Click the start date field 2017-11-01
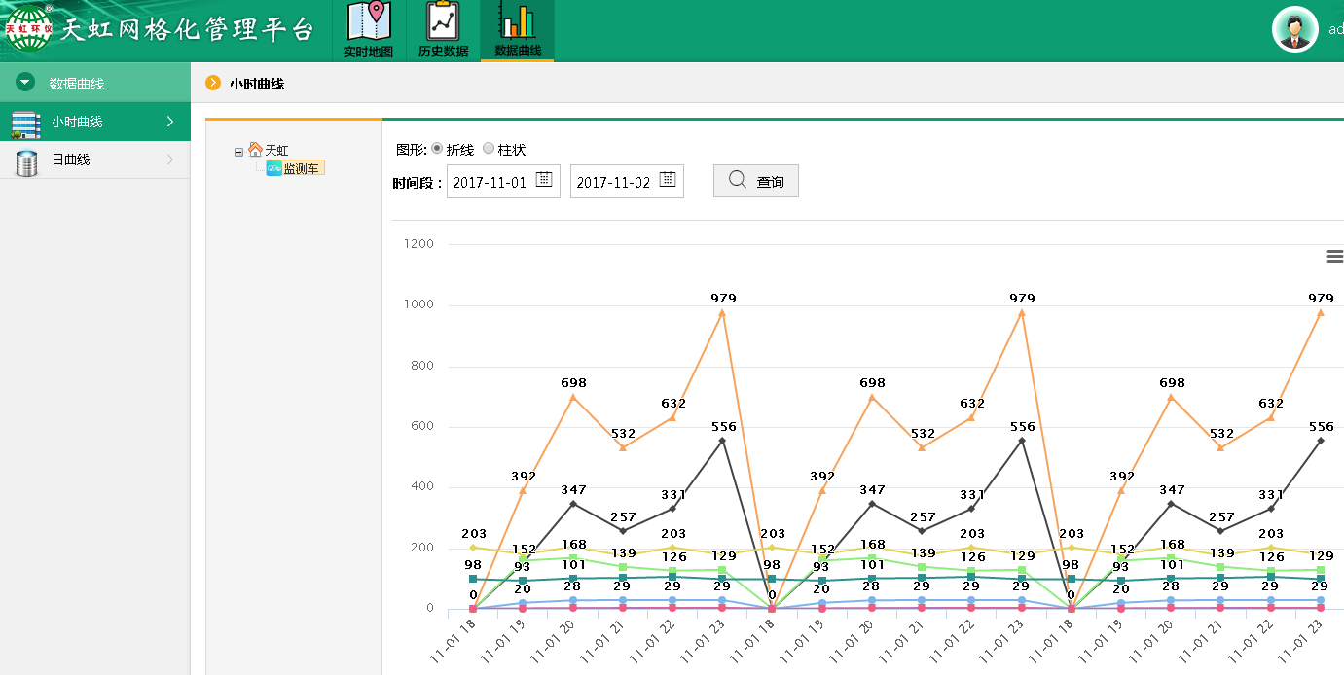This screenshot has height=675, width=1344. [490, 182]
